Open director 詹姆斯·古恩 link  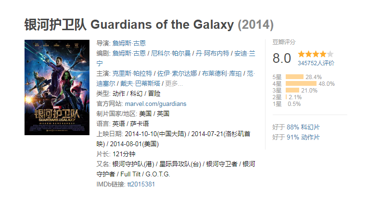(126, 43)
